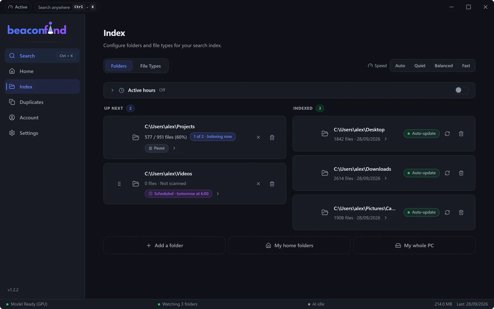
Task: Expand the Active hours section
Action: point(112,90)
